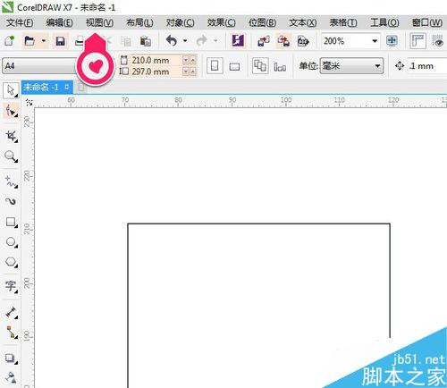This screenshot has width=447, height=388.
Task: Select the Connector tool
Action: (11, 332)
